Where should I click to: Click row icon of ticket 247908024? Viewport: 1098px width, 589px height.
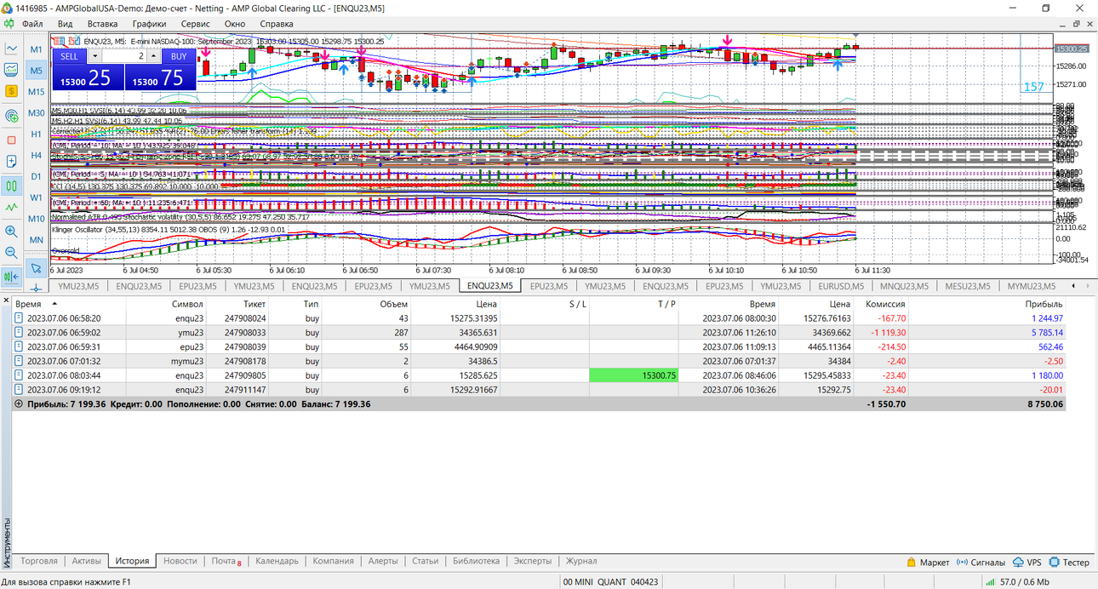tap(19, 318)
